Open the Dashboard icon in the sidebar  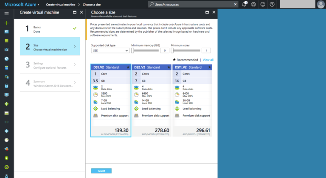(6, 31)
